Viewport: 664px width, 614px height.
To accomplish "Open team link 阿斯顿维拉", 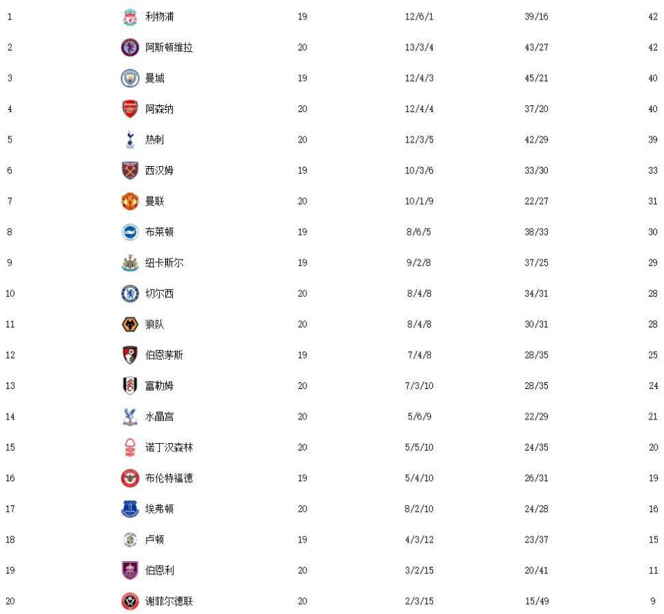I will (169, 48).
